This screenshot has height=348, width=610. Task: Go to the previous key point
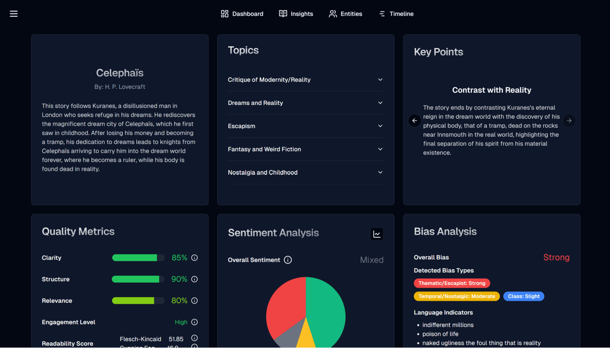pos(415,121)
